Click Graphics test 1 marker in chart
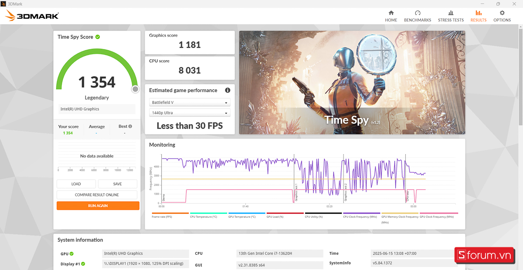Viewport: 523px width, 270px height. point(296,192)
